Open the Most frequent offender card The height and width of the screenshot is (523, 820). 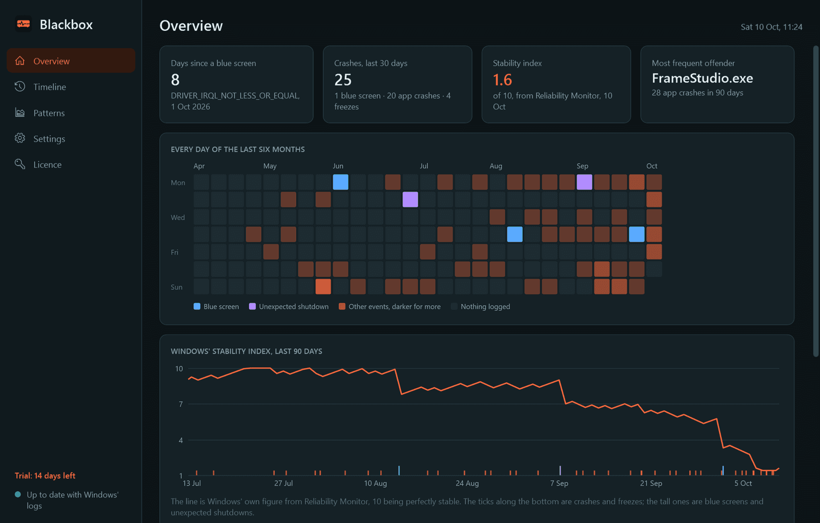717,84
